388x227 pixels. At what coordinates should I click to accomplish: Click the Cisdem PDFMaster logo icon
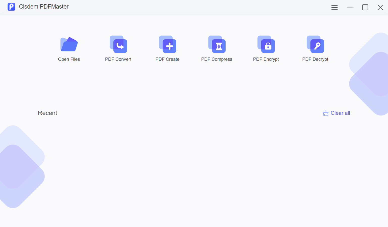point(11,7)
